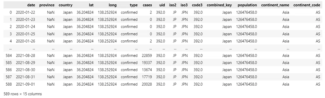Image resolution: width=325 pixels, height=98 pixels.
Task: Click the province column header
Action: (47, 5)
